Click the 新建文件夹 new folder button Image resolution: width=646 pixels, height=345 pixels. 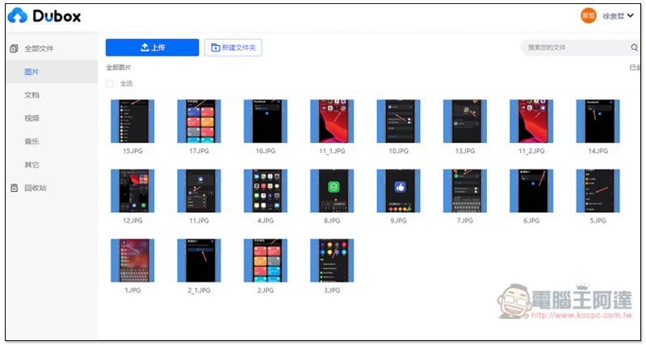pos(233,48)
